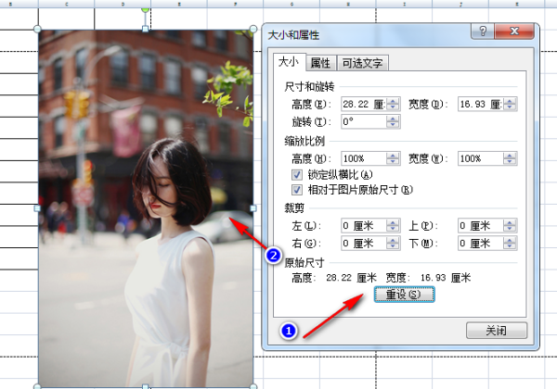Click the 旋转(T) angle input field
The width and height of the screenshot is (557, 389).
(x=363, y=122)
